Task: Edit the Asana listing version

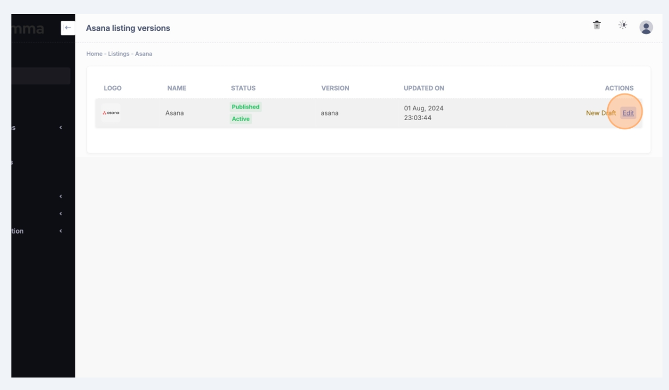Action: (628, 113)
